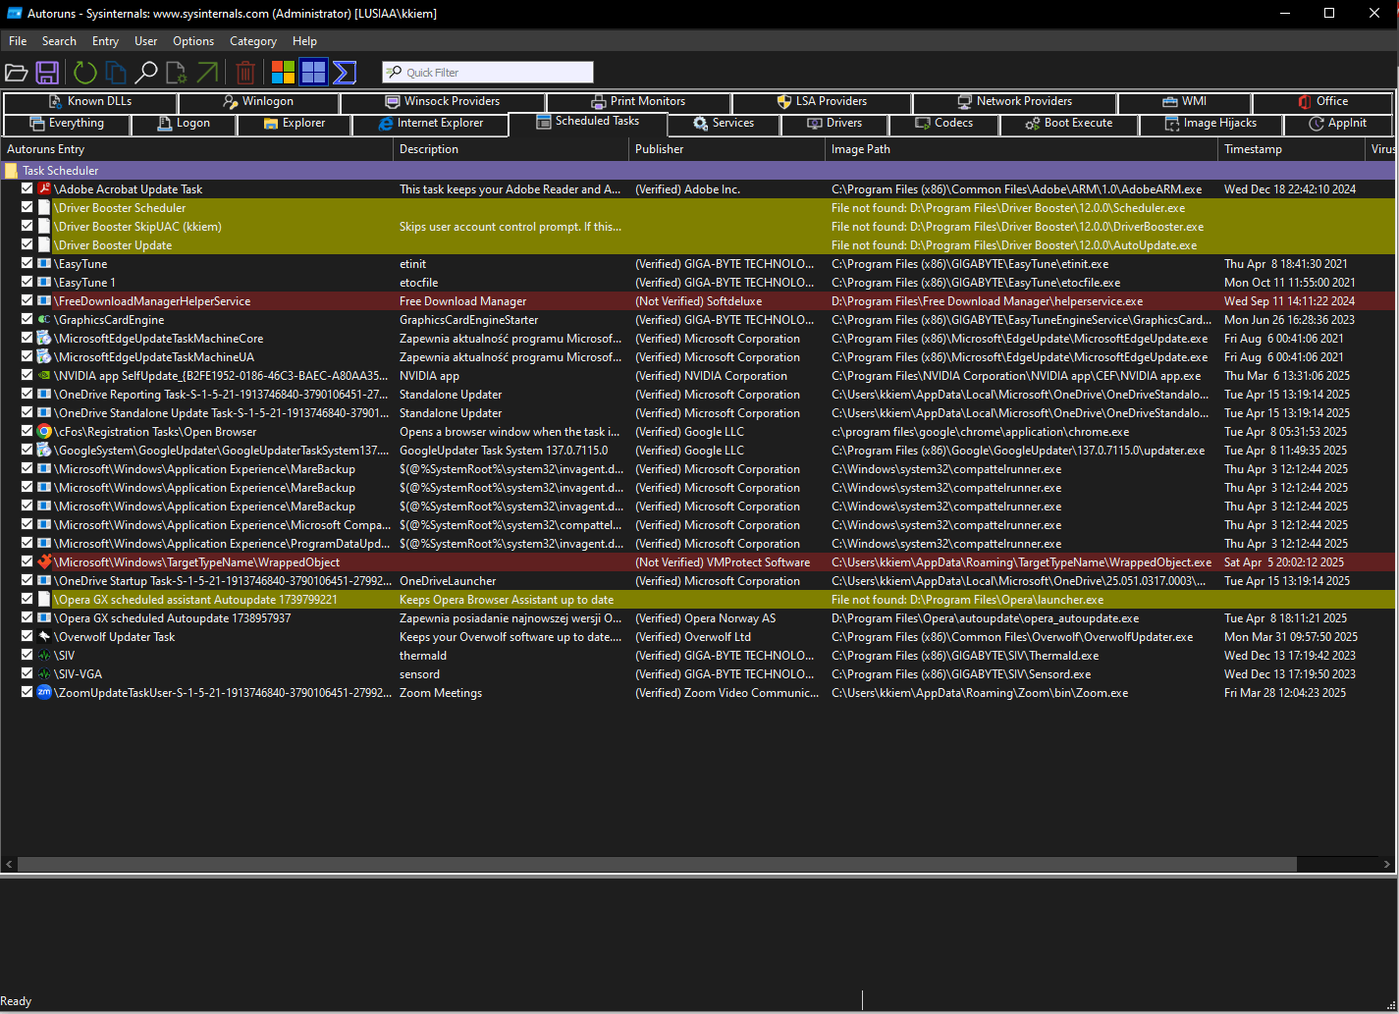The image size is (1399, 1014).
Task: Toggle Hide Windows entries blue icon
Action: [313, 72]
